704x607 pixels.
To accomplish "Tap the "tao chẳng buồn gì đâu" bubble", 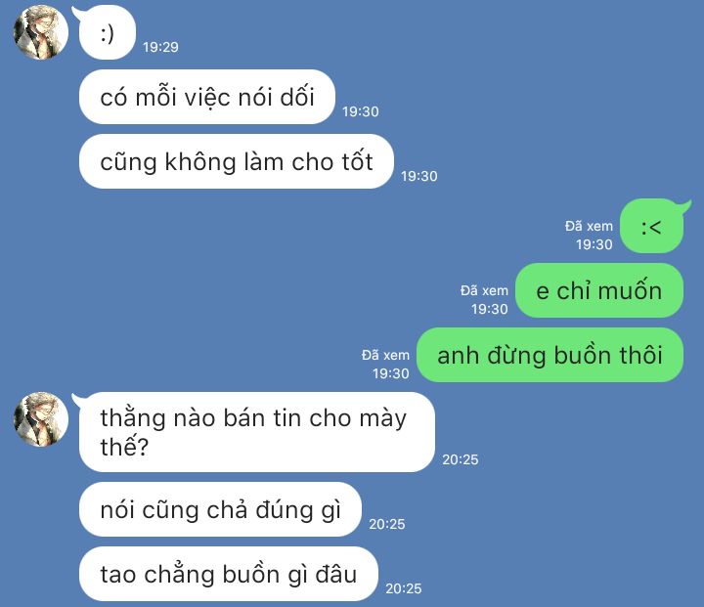I will (x=228, y=574).
